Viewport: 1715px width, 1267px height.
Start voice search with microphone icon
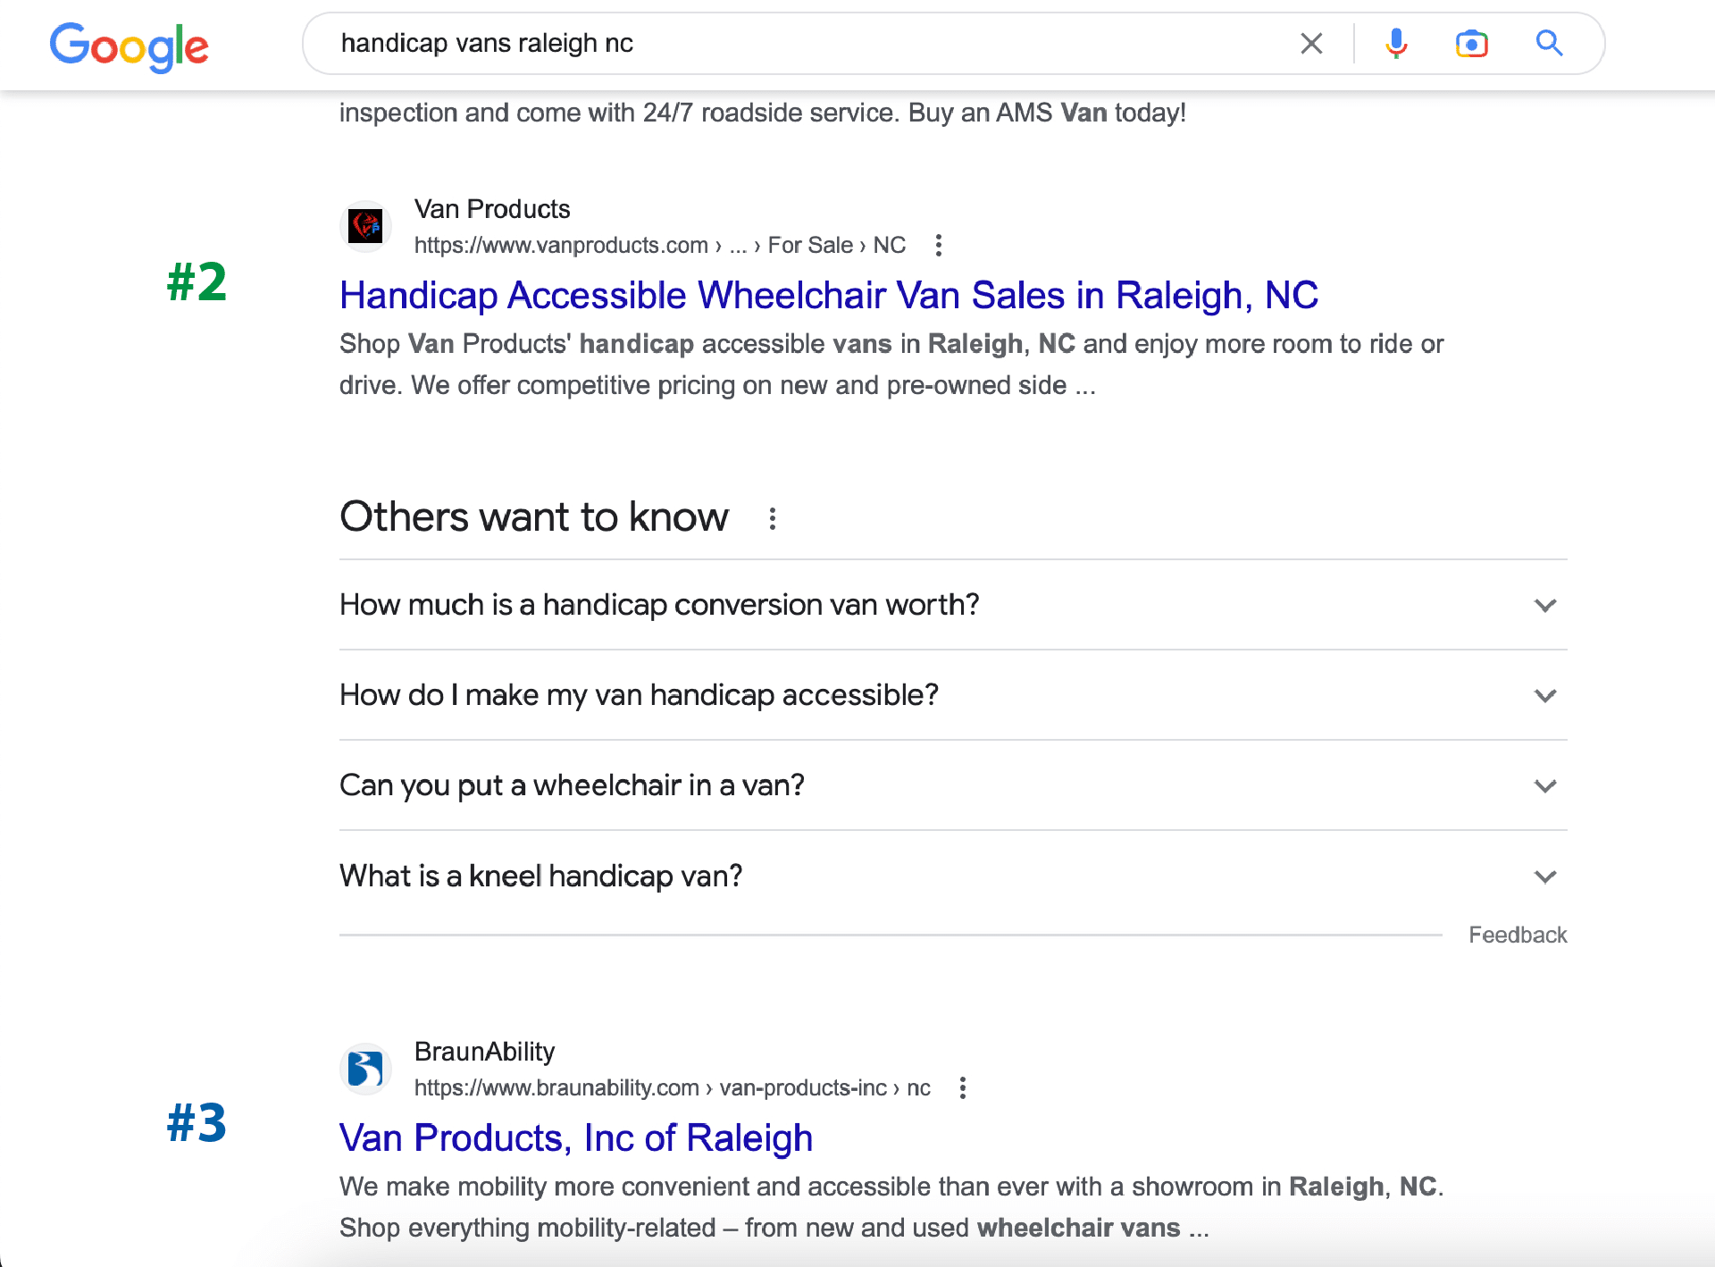pos(1396,44)
